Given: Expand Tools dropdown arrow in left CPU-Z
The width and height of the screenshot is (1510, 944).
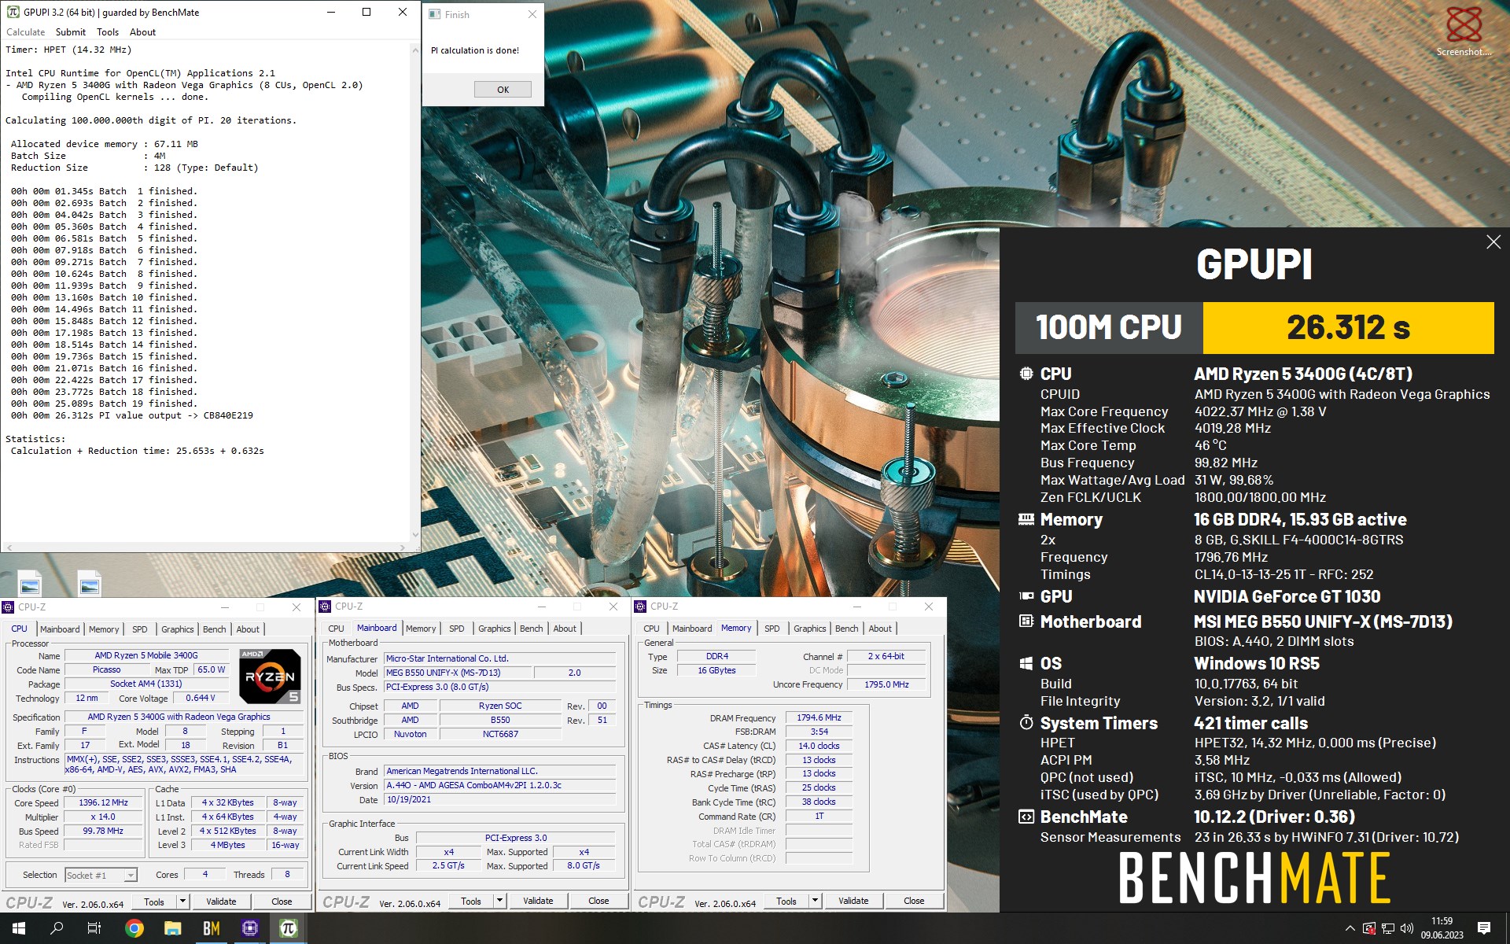Looking at the screenshot, I should pos(182,902).
